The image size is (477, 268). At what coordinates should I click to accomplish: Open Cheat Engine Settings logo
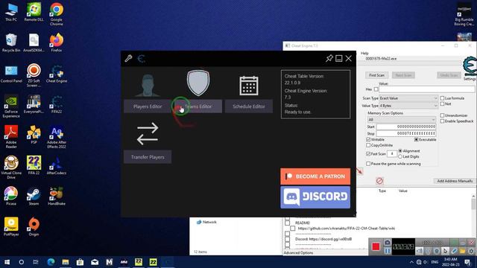(470, 66)
